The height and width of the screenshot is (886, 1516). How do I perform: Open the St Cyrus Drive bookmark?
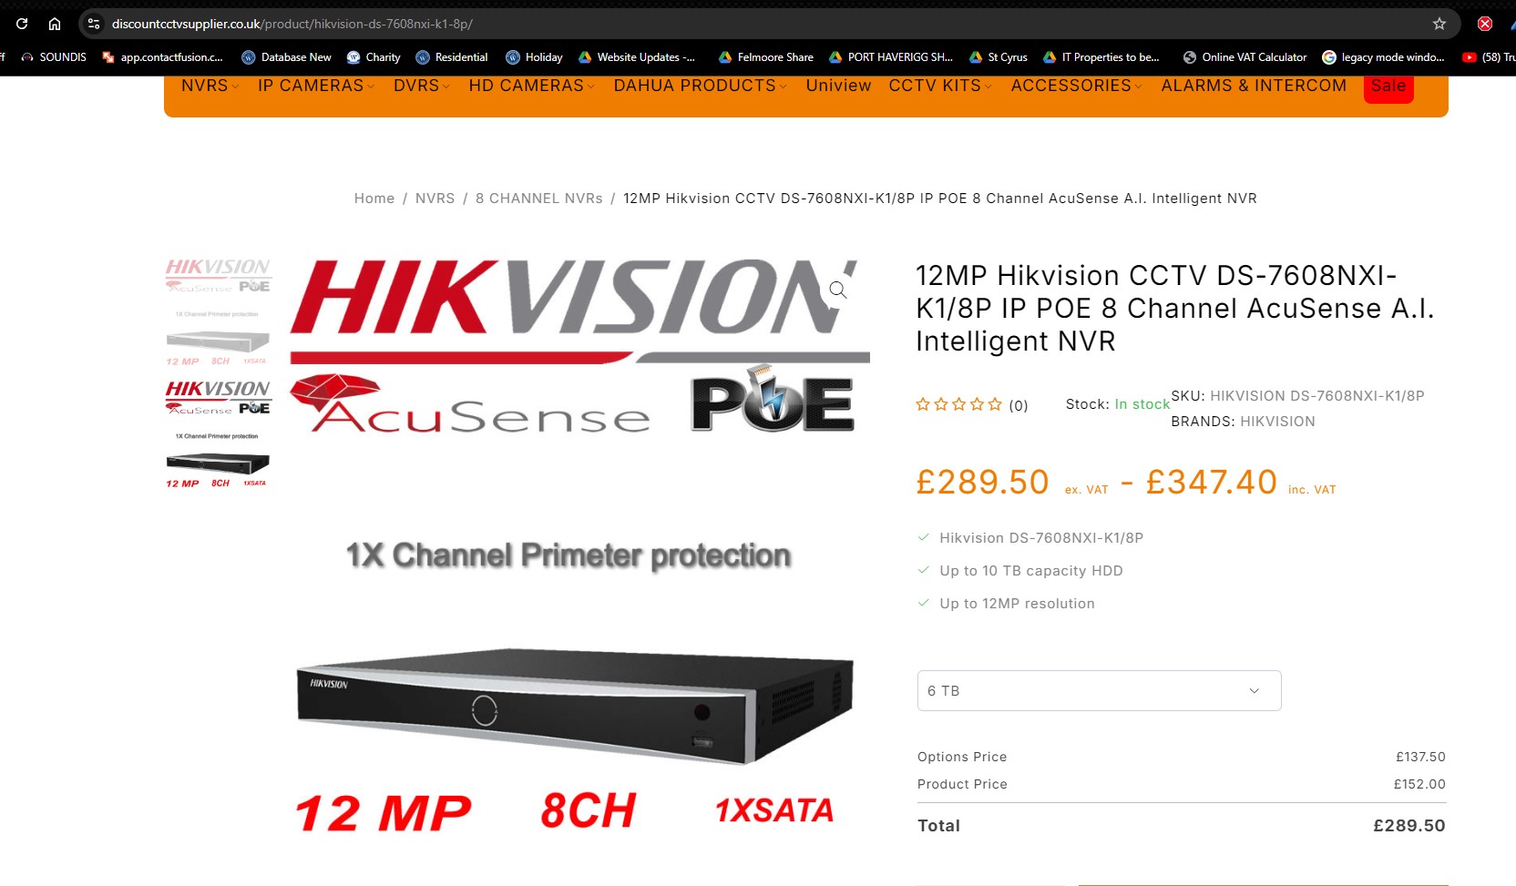click(x=998, y=56)
